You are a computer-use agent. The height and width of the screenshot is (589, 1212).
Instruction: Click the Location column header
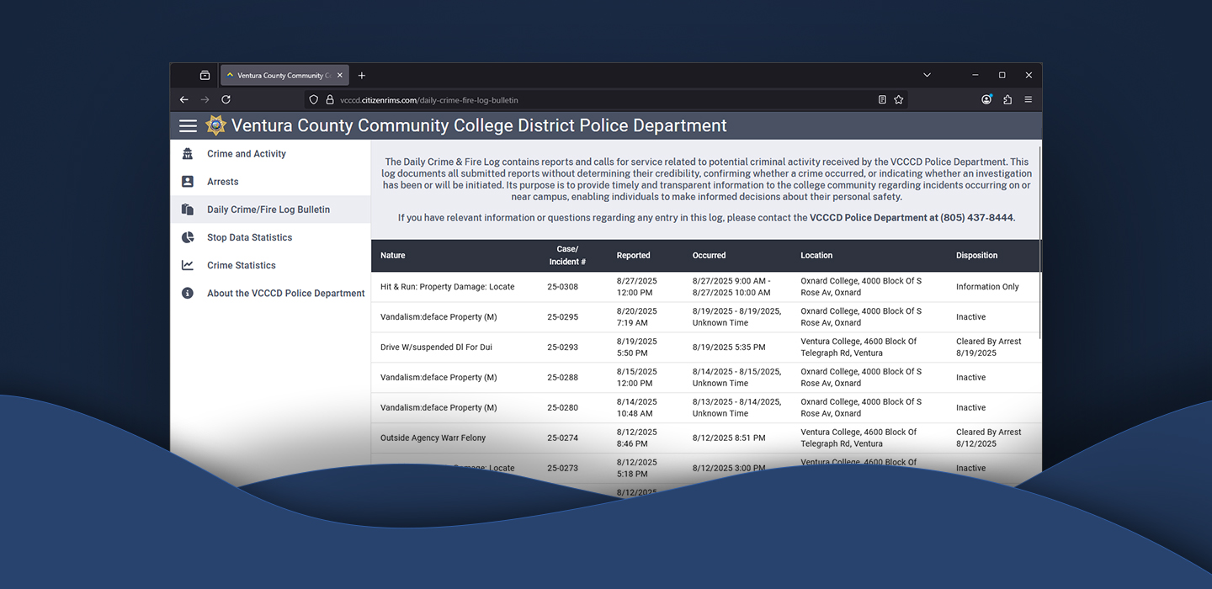pyautogui.click(x=816, y=255)
